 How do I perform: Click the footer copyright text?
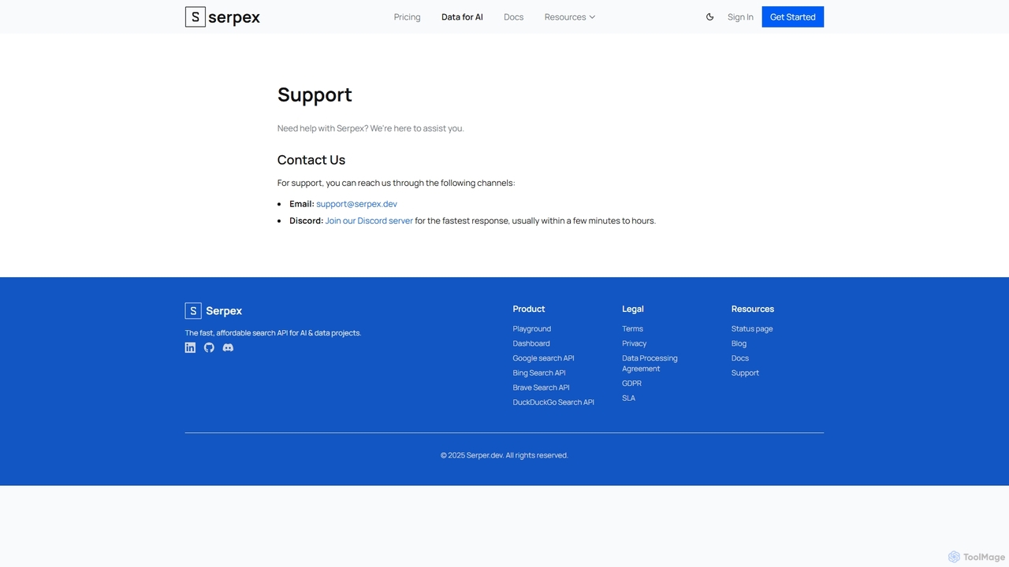point(504,455)
